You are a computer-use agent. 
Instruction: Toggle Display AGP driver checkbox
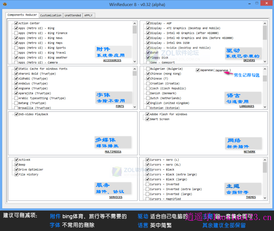click(148, 23)
